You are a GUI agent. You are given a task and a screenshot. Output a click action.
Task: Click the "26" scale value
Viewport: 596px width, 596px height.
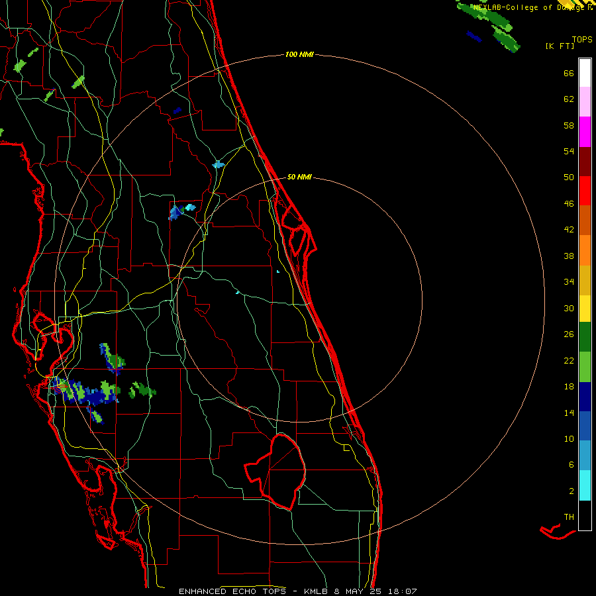point(569,334)
